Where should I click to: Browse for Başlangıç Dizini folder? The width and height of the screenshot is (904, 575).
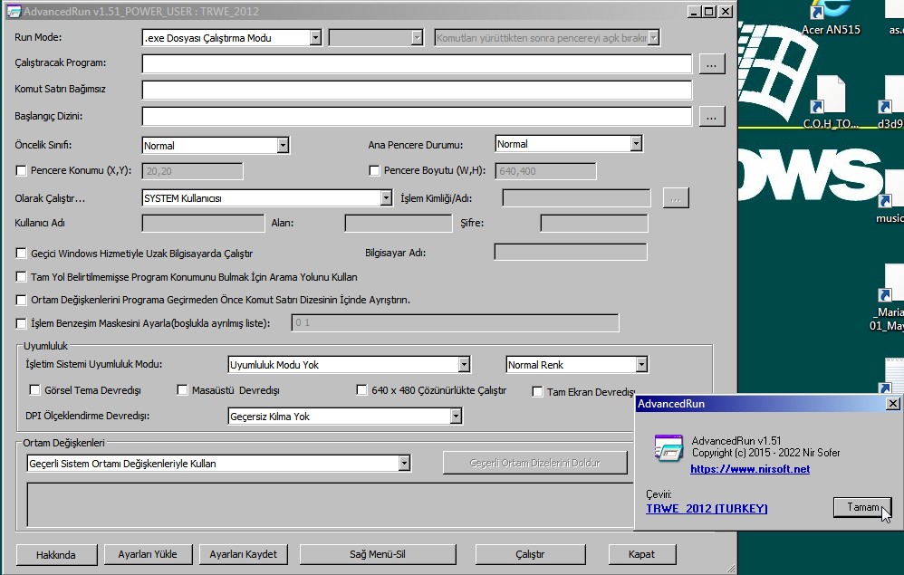[712, 117]
